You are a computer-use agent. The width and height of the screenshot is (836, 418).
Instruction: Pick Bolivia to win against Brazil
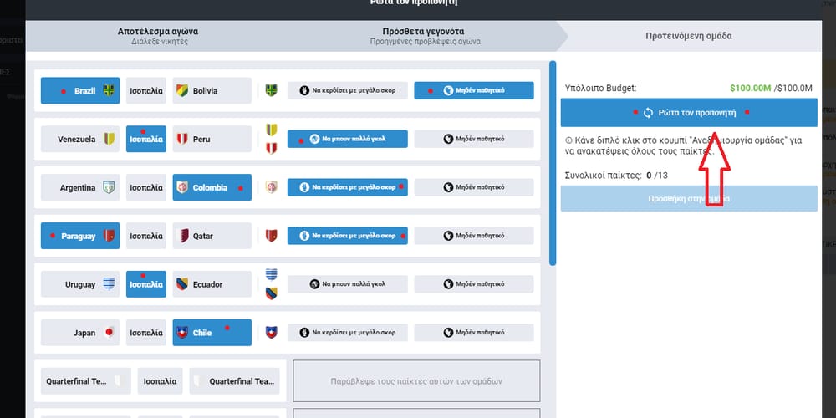coord(212,90)
